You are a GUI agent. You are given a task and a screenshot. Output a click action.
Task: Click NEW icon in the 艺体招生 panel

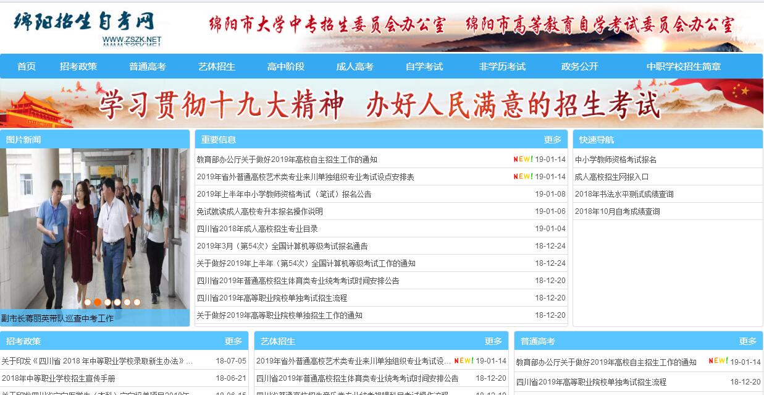[463, 361]
